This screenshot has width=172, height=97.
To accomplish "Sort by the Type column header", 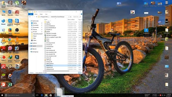I will 80,20.
